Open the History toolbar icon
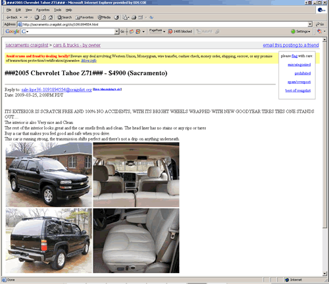Viewport: 329px width, 285px height. coord(116,17)
